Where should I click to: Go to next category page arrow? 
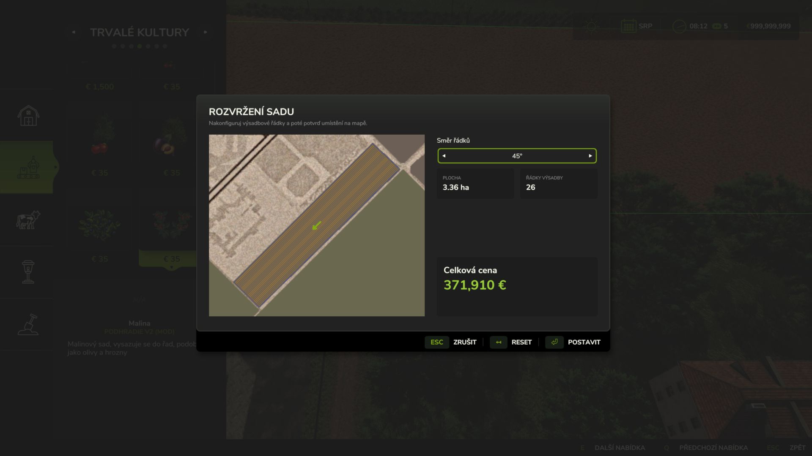[x=206, y=32]
